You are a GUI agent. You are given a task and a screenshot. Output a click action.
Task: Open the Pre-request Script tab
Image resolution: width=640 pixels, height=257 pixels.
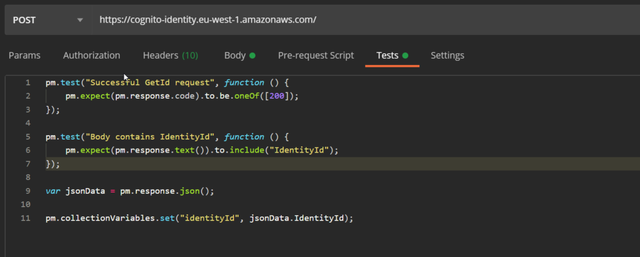coord(316,55)
